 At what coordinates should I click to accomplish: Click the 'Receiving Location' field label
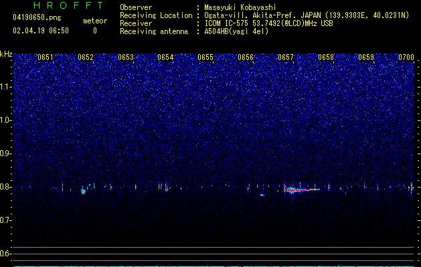pos(156,15)
